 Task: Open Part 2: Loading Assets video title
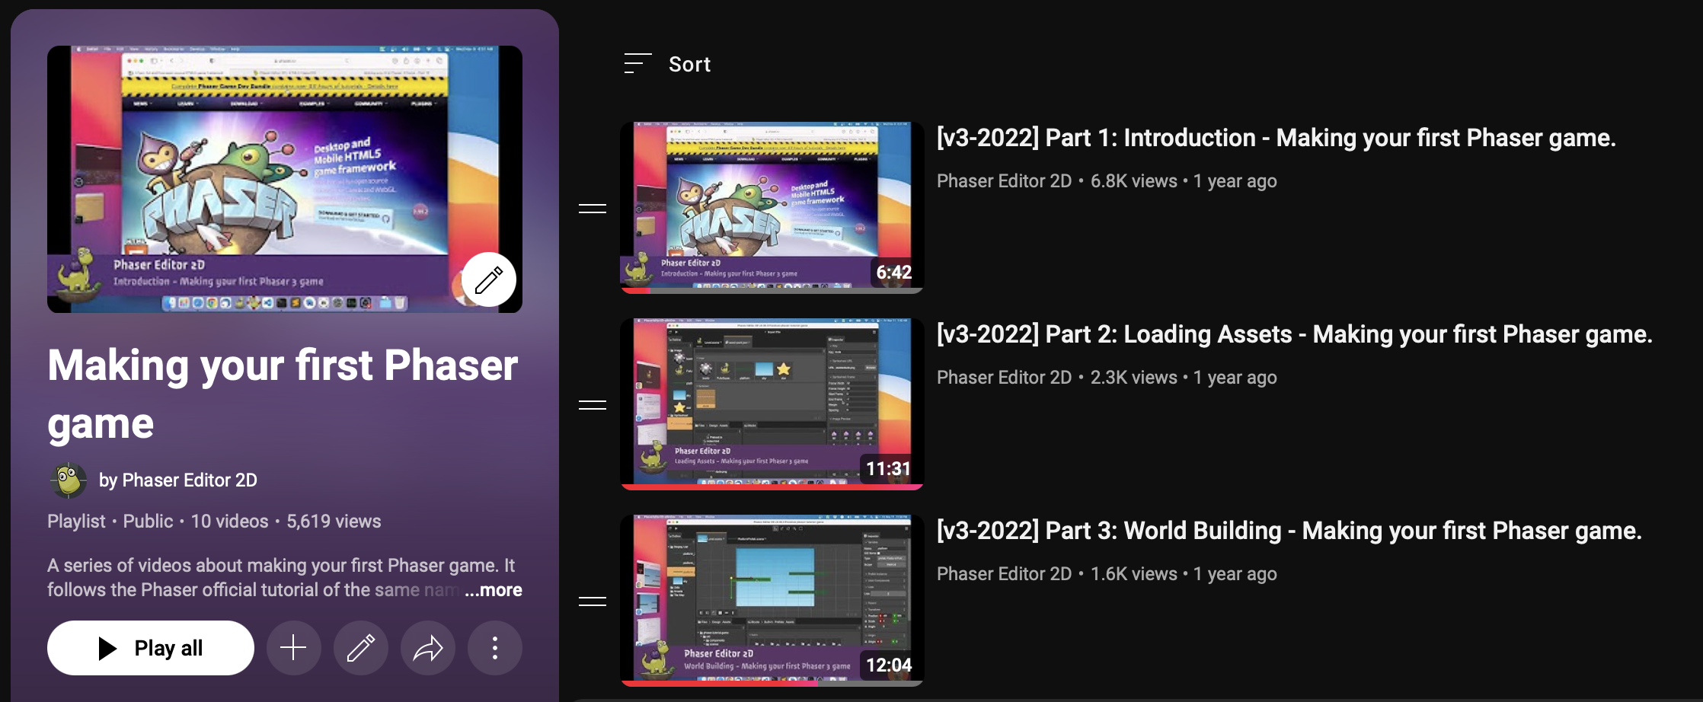(1293, 334)
